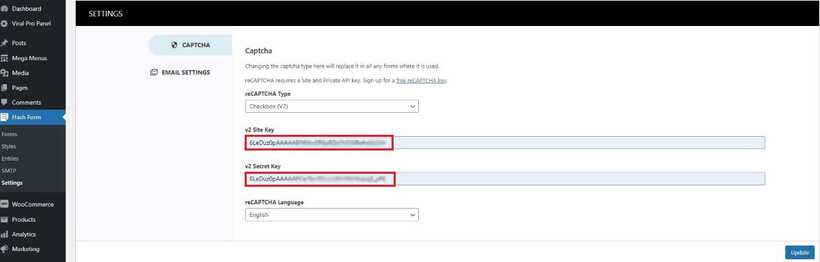Click the Posts pin icon

click(x=4, y=43)
